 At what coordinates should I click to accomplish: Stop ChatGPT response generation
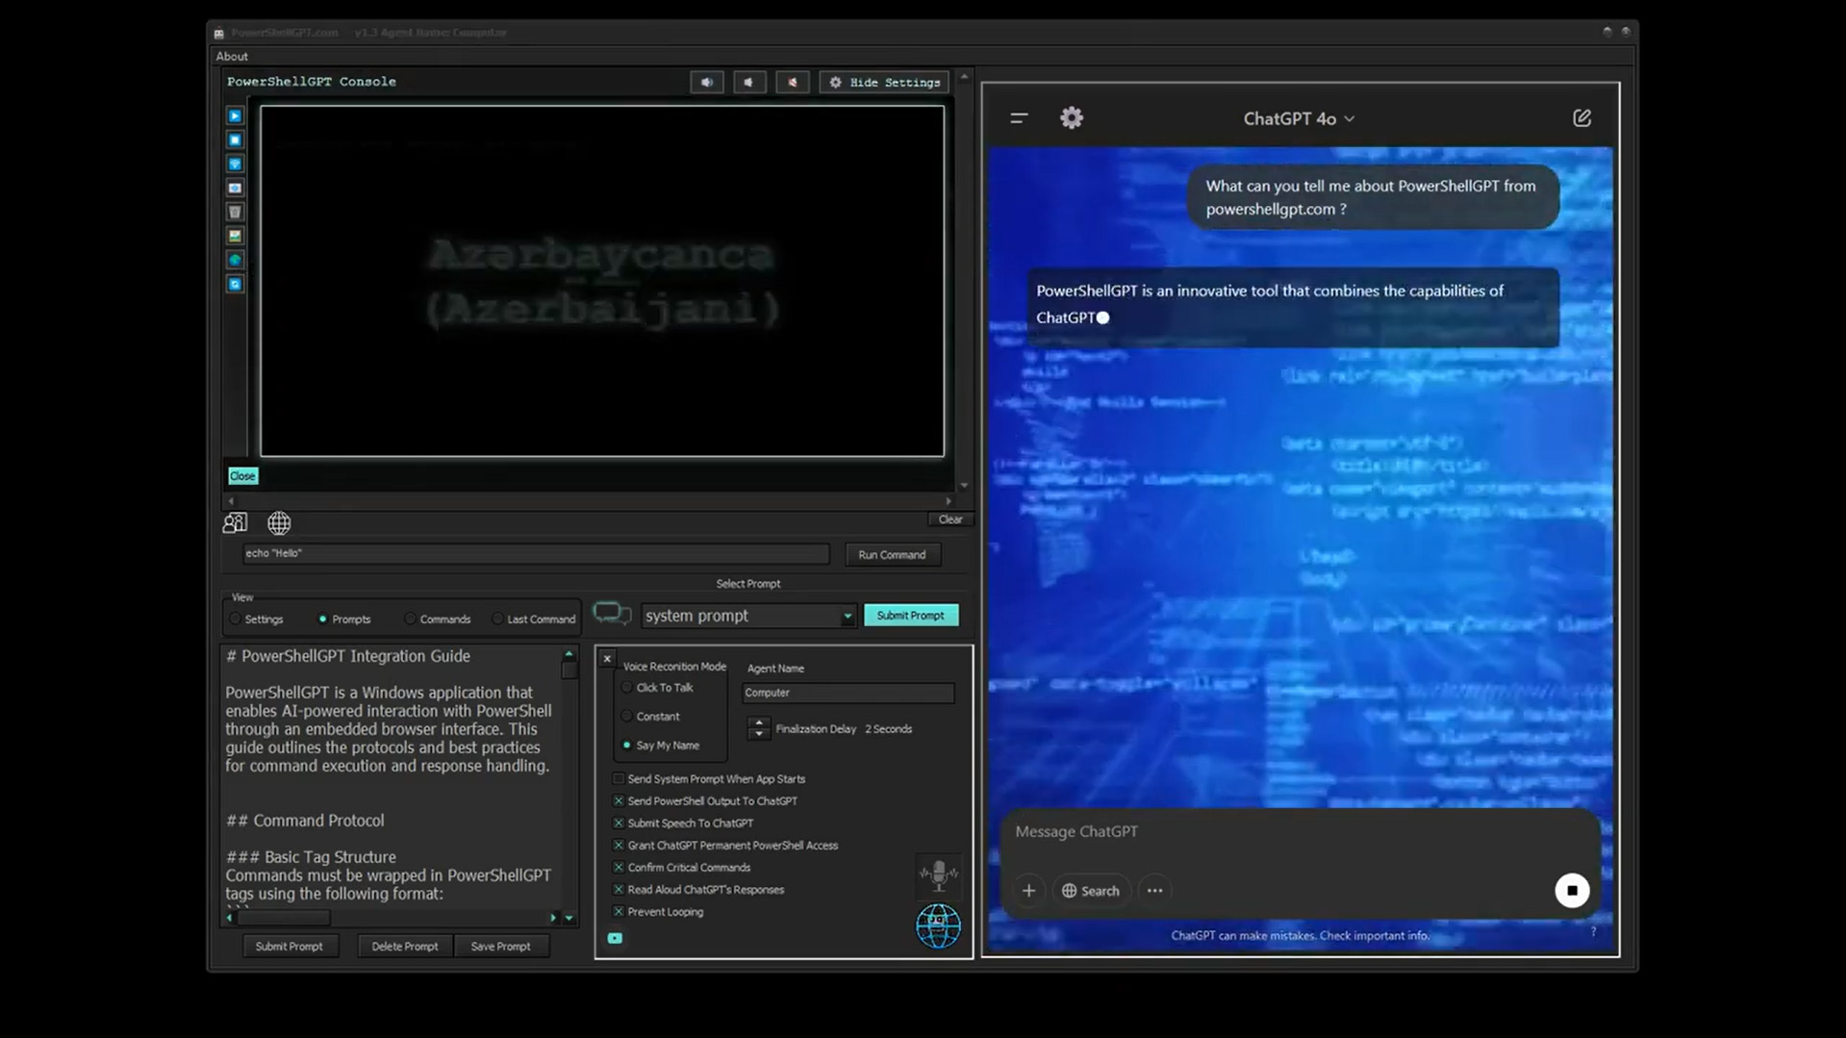click(x=1572, y=891)
